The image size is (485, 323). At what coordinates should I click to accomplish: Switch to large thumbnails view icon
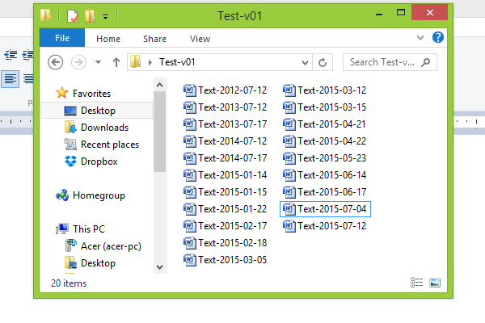point(435,283)
